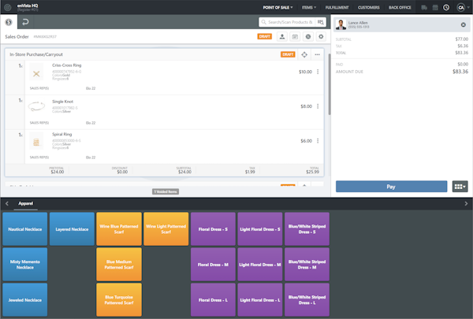This screenshot has height=319, width=473.
Task: Click the Single Knot item name
Action: [x=63, y=102]
